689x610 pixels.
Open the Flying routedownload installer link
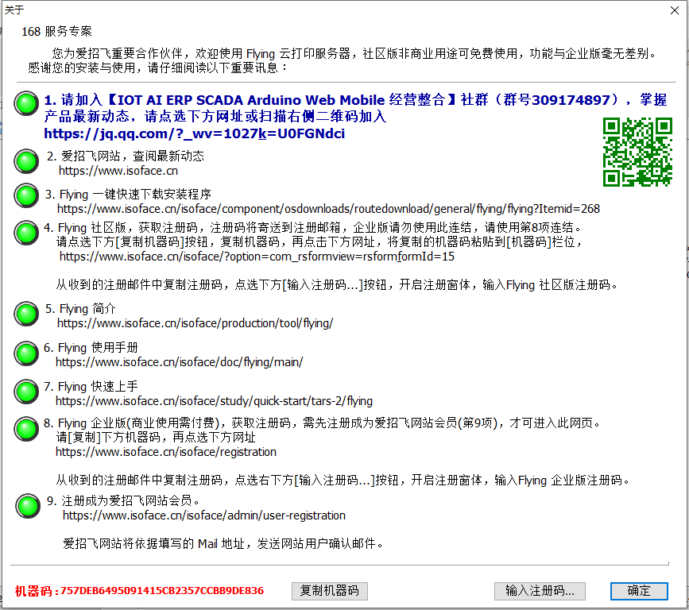(328, 209)
